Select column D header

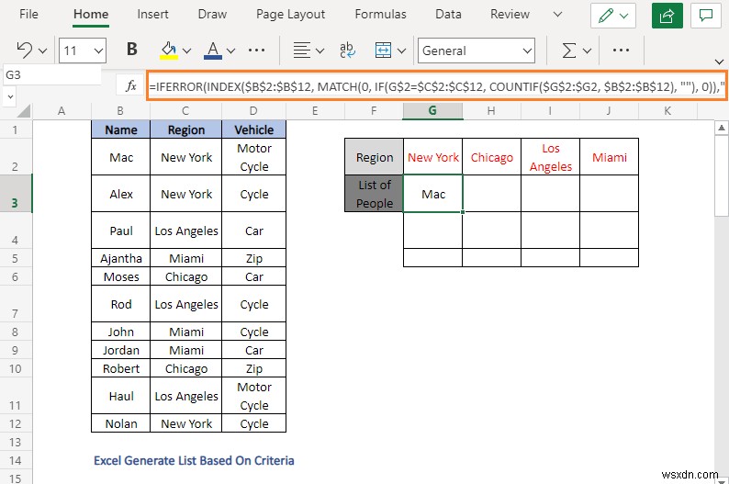point(253,110)
